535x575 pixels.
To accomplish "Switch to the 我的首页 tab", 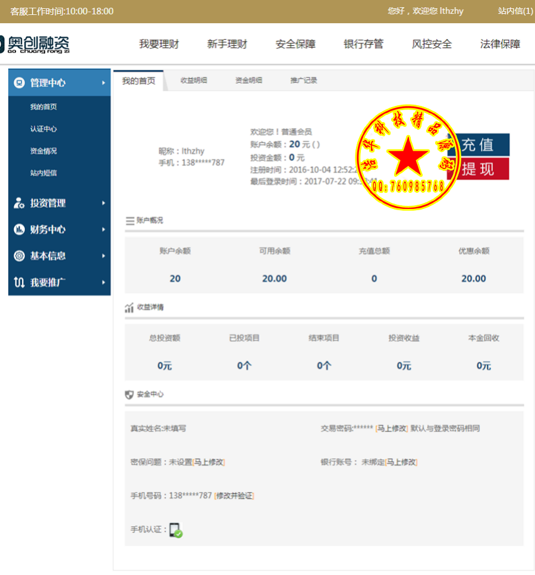I will 139,81.
